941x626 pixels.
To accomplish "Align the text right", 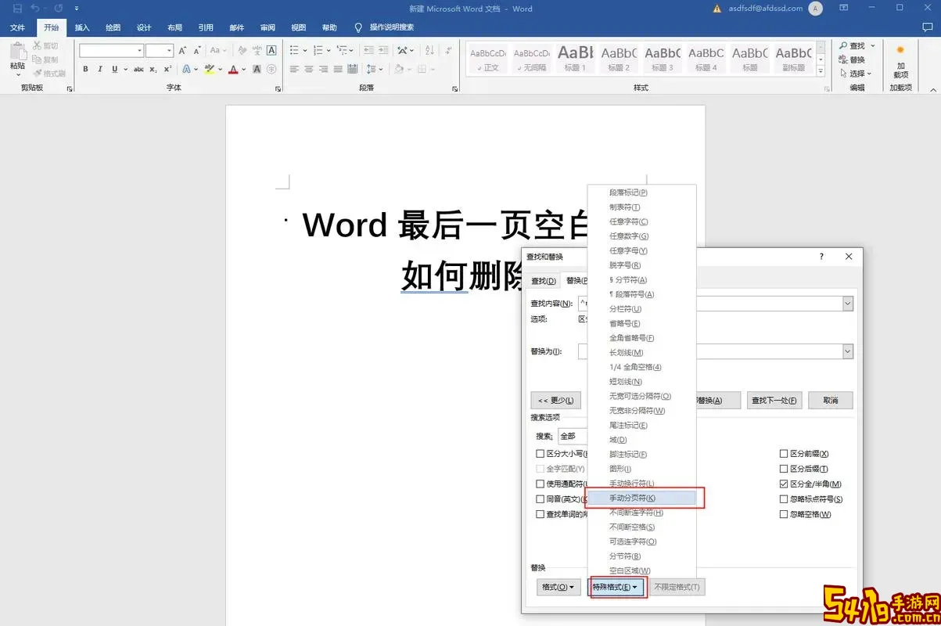I will tap(323, 69).
